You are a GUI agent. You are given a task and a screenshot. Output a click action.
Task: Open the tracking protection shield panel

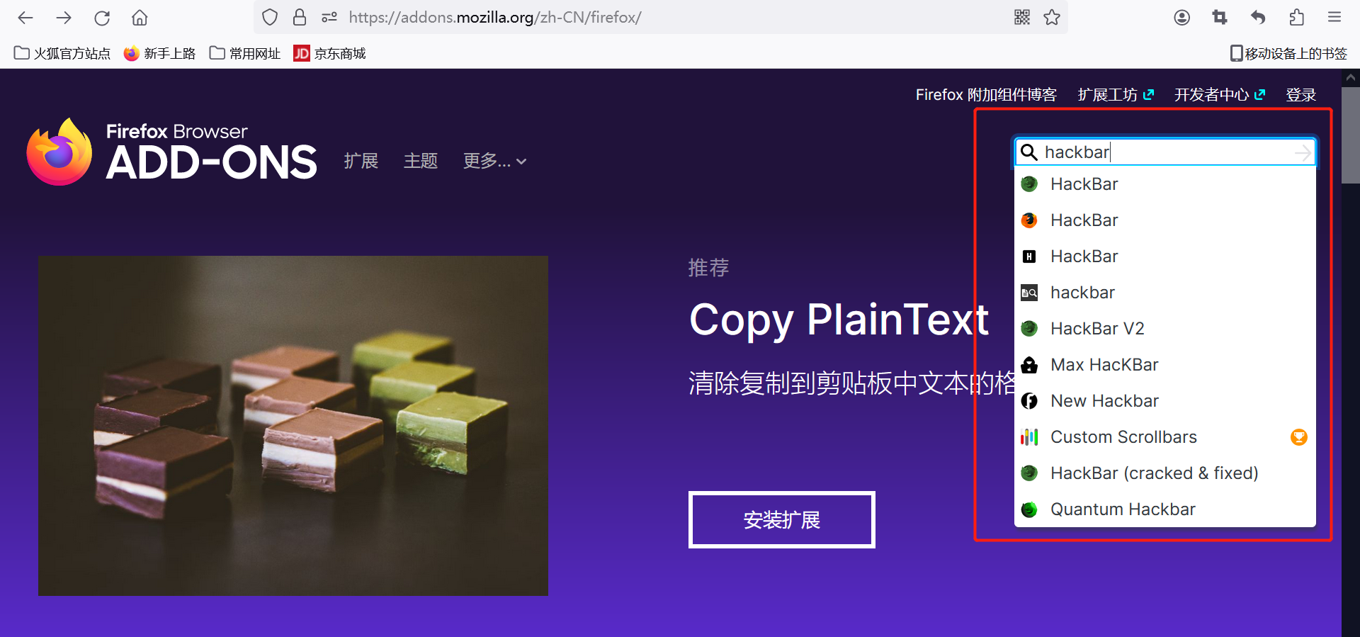[x=270, y=17]
